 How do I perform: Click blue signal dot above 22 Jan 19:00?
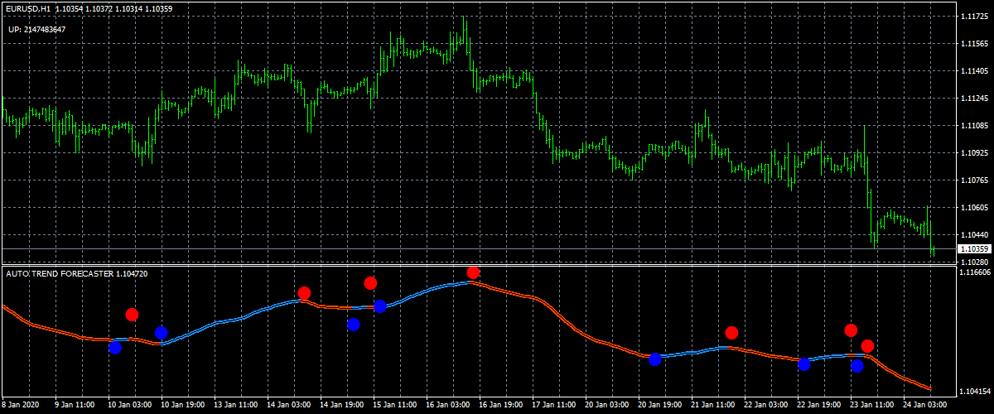coord(804,364)
